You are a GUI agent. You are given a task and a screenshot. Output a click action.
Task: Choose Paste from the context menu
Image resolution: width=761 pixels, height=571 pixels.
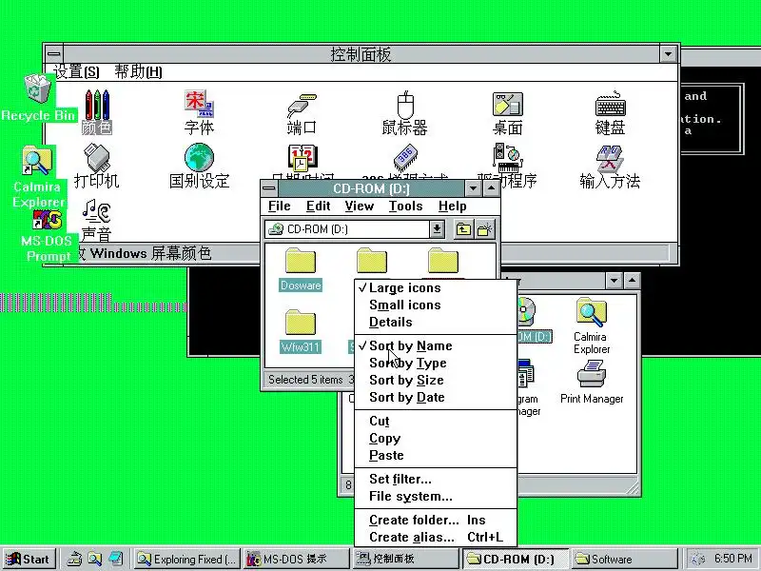click(x=436, y=456)
